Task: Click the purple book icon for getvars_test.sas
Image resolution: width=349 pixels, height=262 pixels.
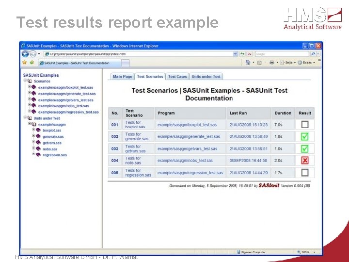Action: [33, 99]
